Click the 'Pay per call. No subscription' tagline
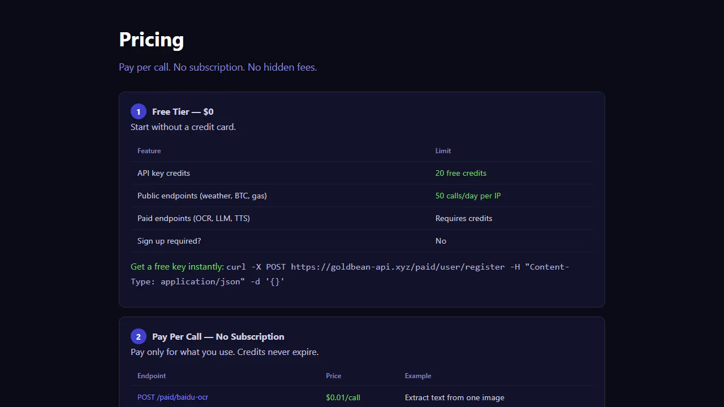 pyautogui.click(x=218, y=67)
